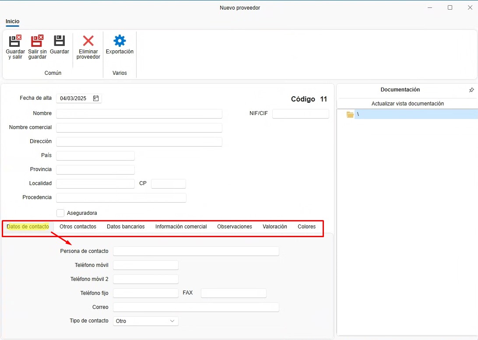The image size is (478, 340).
Task: Focus the Nombre input field
Action: pyautogui.click(x=139, y=114)
